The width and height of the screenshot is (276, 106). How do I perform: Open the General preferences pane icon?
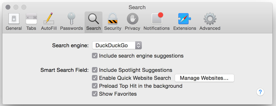[14, 19]
